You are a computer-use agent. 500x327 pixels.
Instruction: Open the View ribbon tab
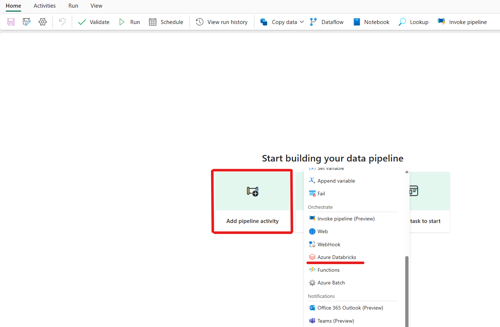point(97,6)
